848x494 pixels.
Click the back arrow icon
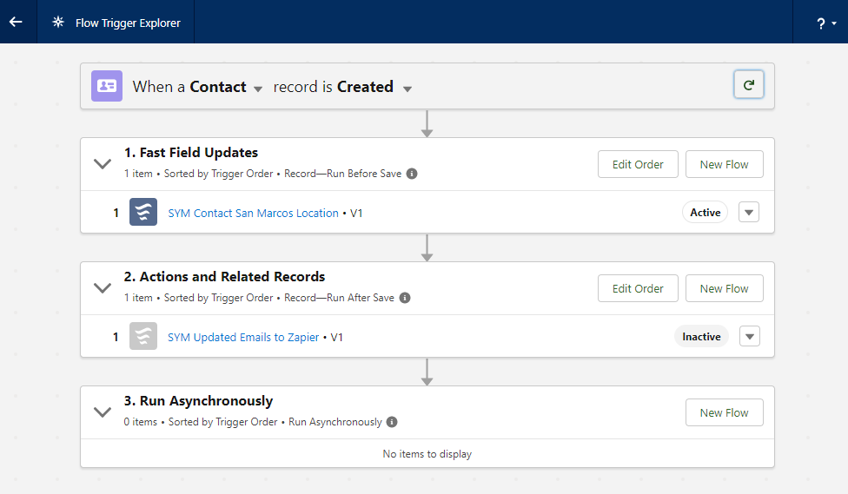[16, 23]
